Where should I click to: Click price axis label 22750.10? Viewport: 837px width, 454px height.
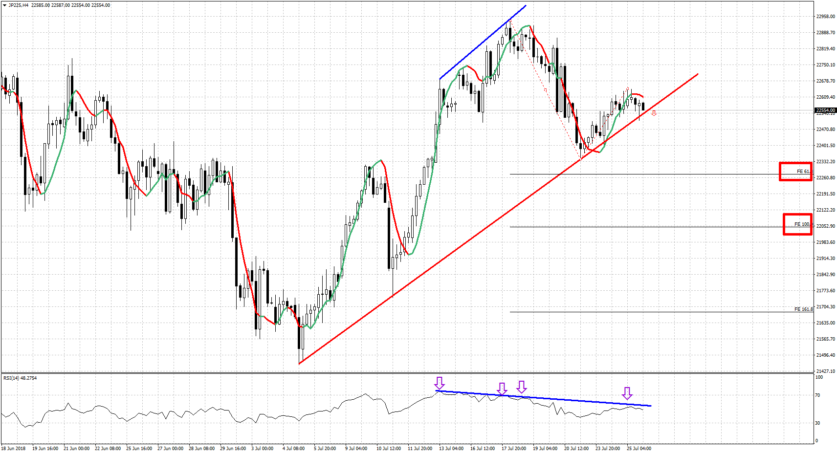tap(825, 65)
